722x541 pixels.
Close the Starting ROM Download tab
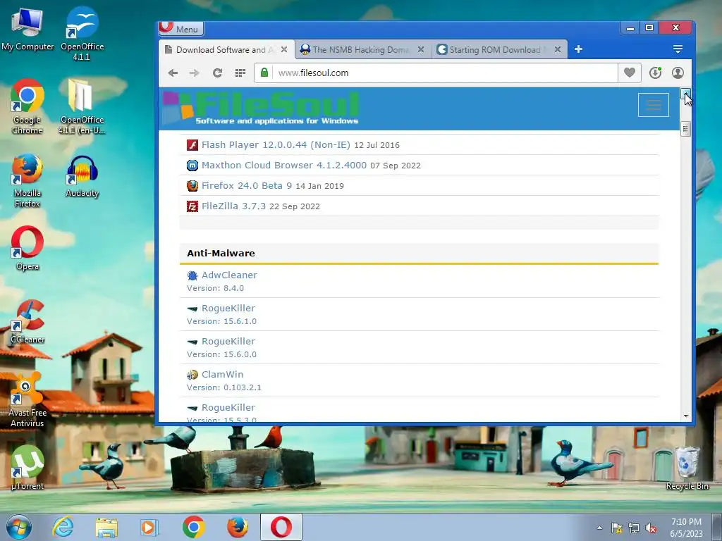558,49
